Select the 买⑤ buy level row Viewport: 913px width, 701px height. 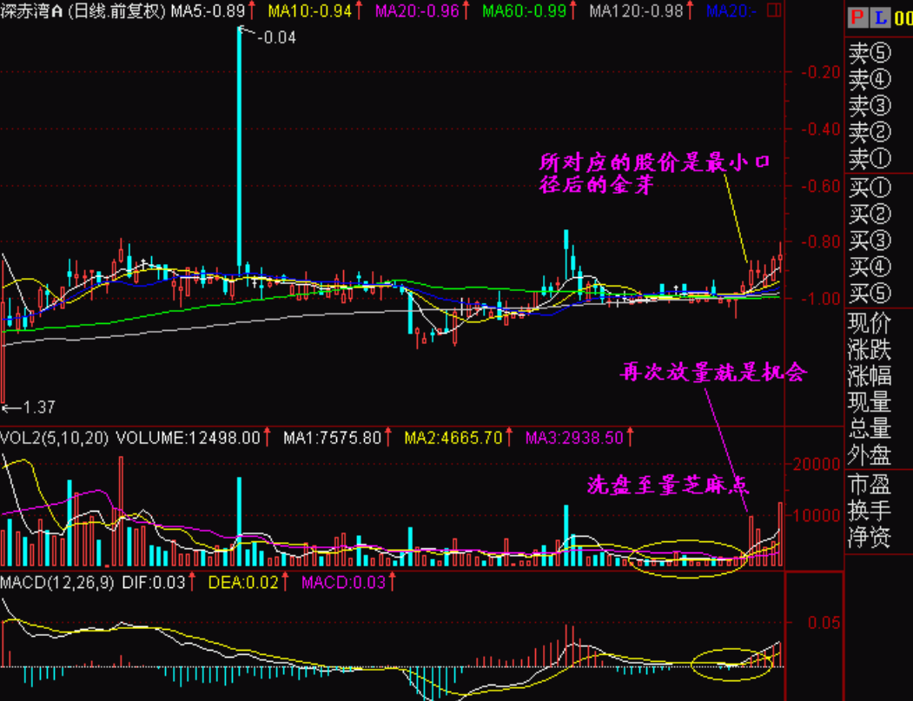point(870,293)
